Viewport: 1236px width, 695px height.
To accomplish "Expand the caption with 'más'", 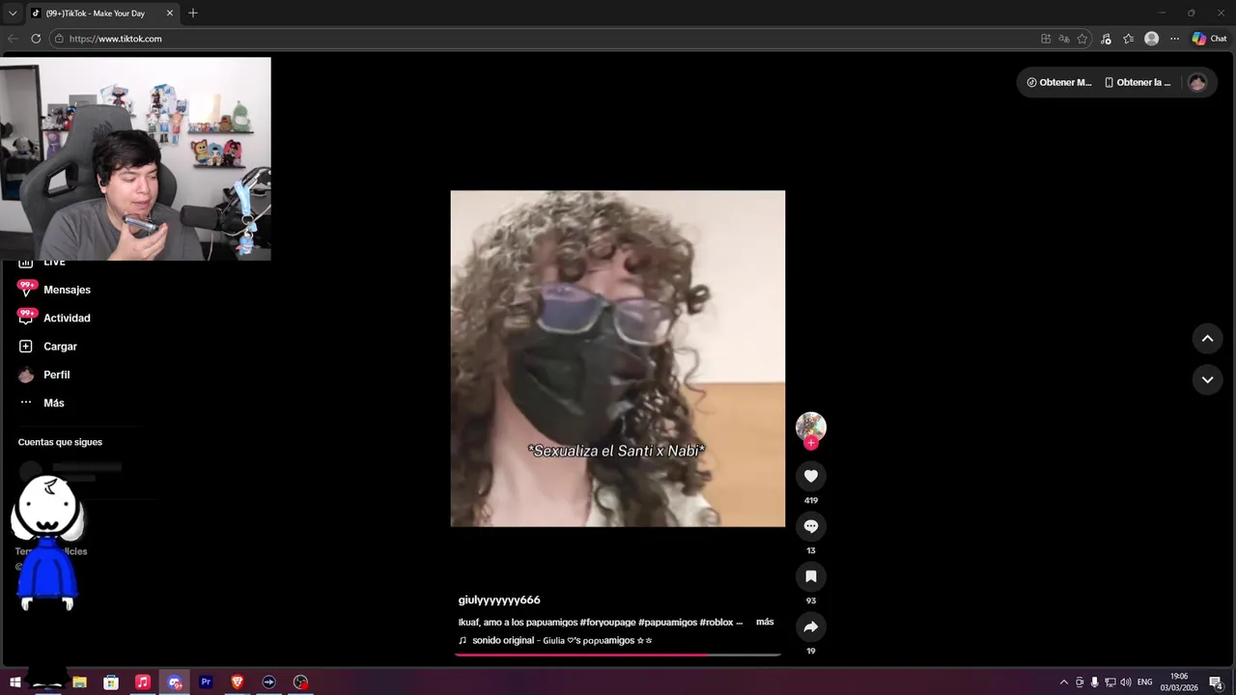I will pos(765,622).
